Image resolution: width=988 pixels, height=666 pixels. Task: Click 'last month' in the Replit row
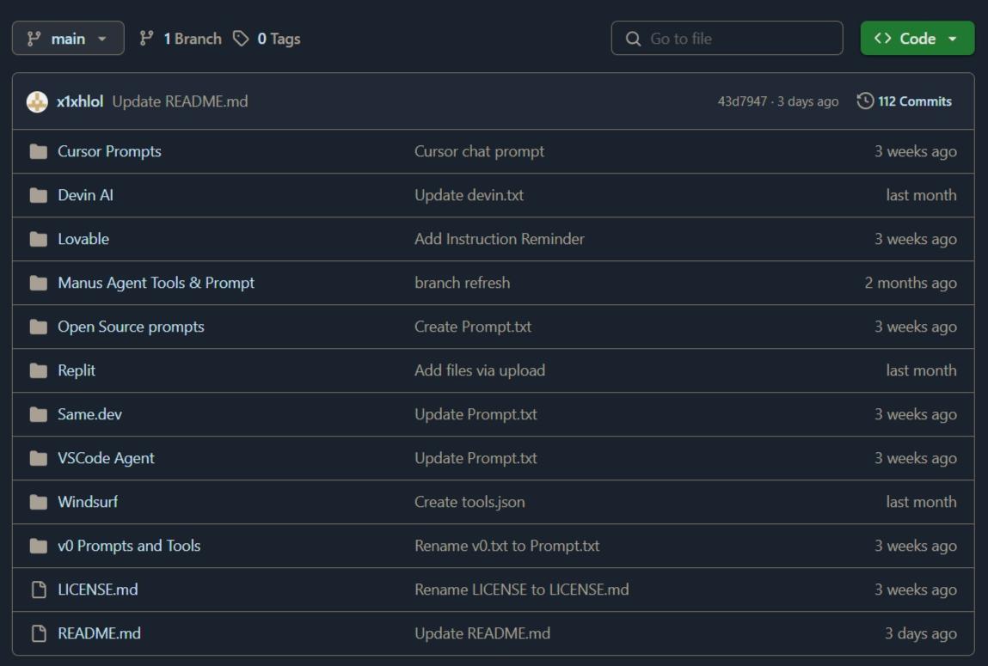[921, 370]
